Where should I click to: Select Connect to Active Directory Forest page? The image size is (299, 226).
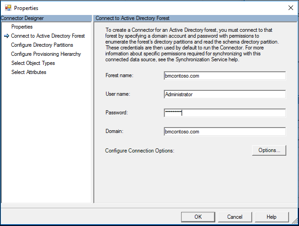pyautogui.click(x=48, y=36)
